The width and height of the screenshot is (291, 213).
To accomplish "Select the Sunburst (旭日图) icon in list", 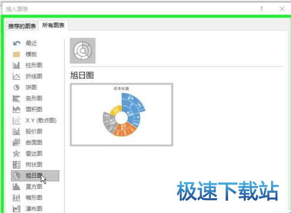I will tap(16, 176).
